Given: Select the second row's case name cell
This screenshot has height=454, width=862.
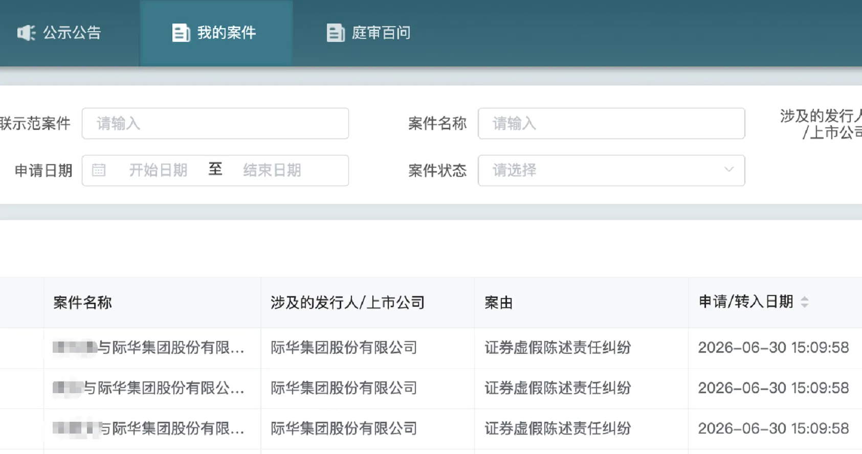Looking at the screenshot, I should pyautogui.click(x=152, y=388).
